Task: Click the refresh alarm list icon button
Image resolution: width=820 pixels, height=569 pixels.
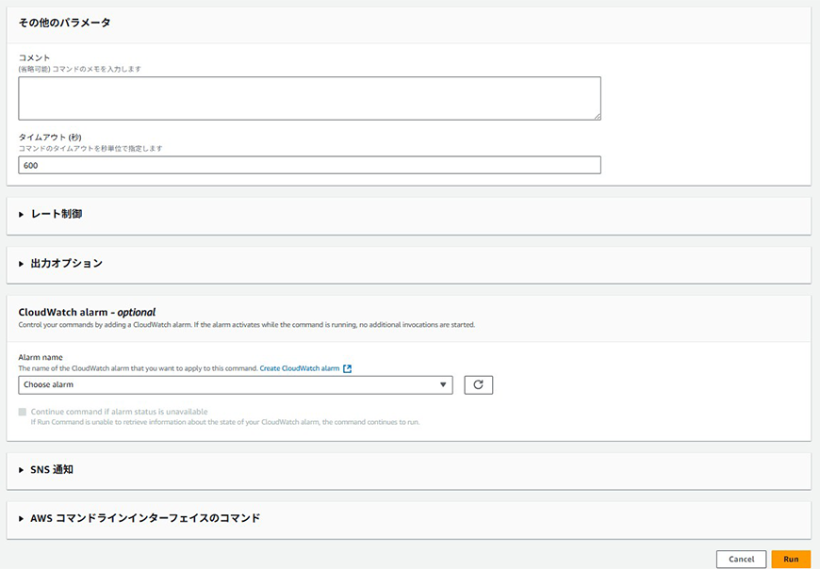Action: click(478, 384)
